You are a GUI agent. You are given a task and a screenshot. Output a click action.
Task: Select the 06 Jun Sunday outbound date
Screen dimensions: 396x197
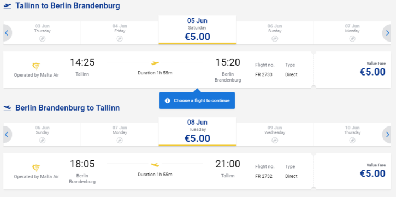pos(275,33)
